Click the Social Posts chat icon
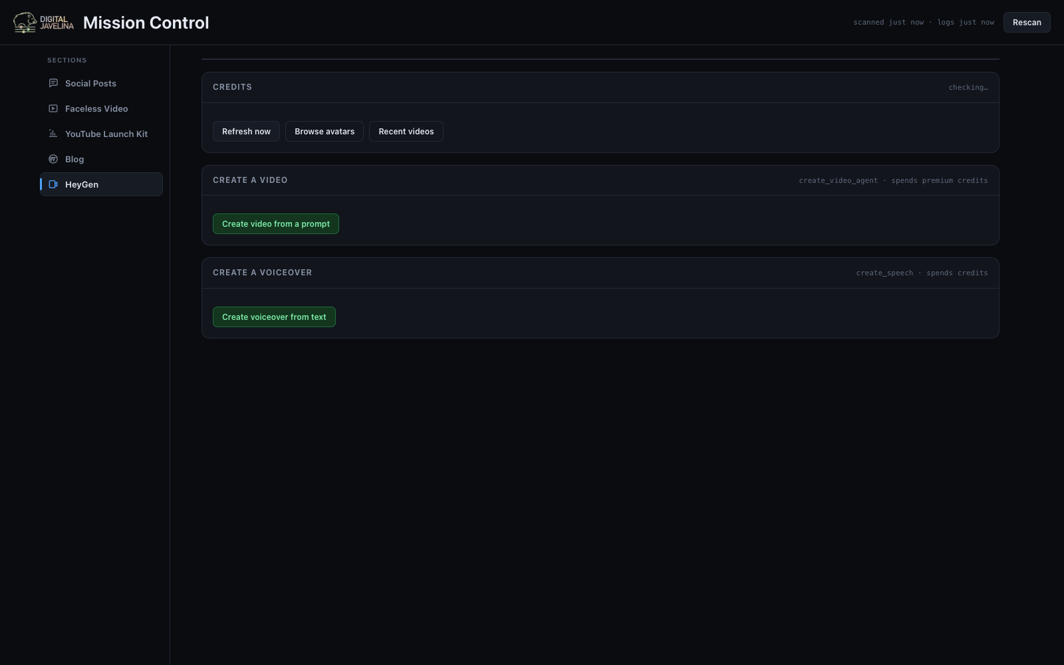 click(x=53, y=83)
